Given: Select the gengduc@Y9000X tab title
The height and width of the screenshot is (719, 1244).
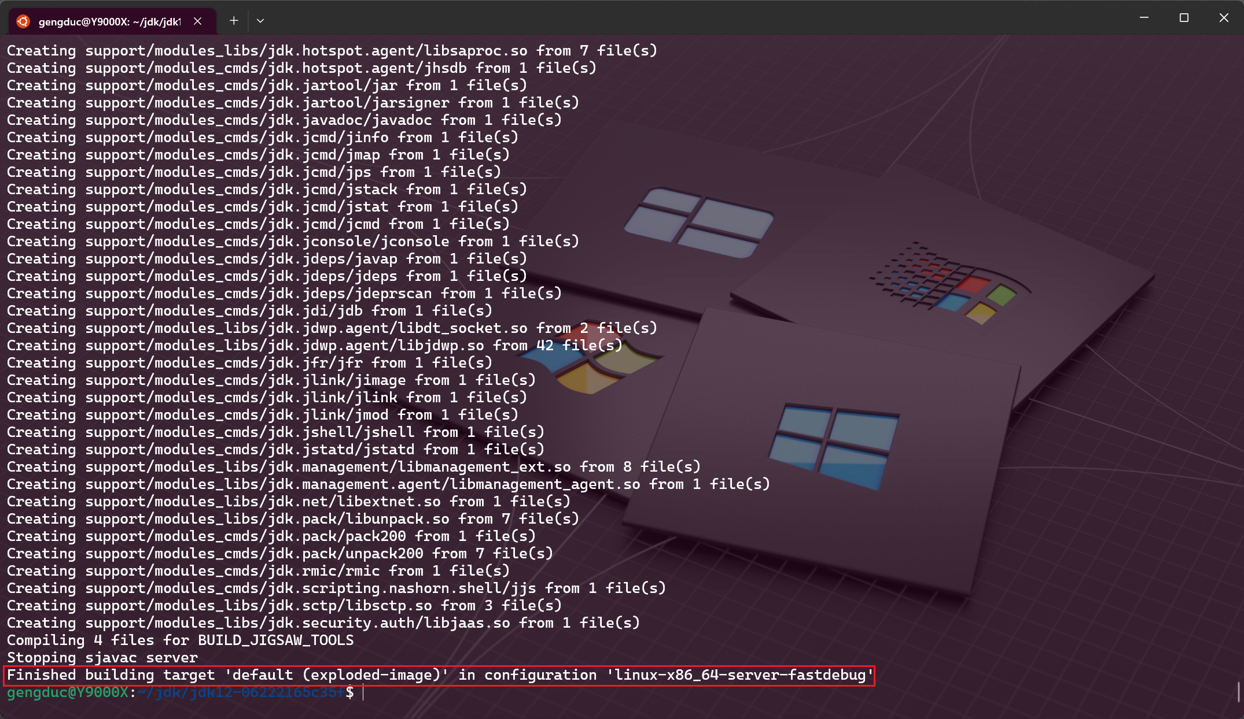Looking at the screenshot, I should (x=109, y=22).
